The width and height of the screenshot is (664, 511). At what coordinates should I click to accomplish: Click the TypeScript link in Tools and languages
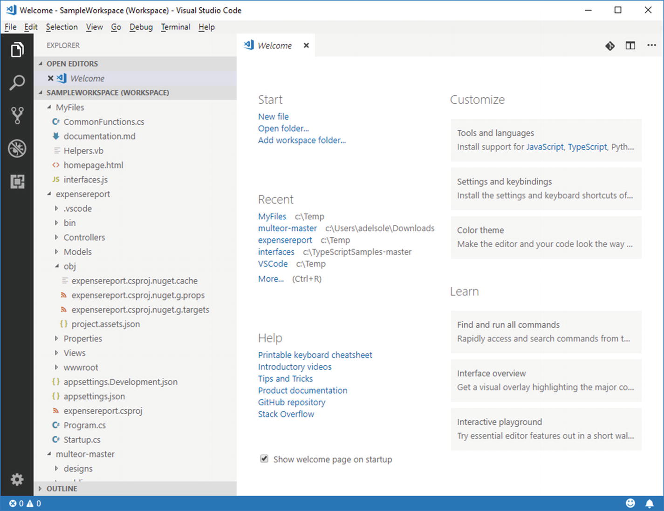click(587, 147)
